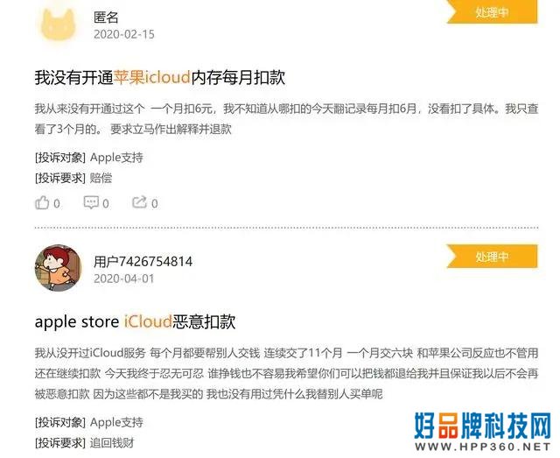
Task: Click the date 2020-04-01
Action: coord(124,278)
